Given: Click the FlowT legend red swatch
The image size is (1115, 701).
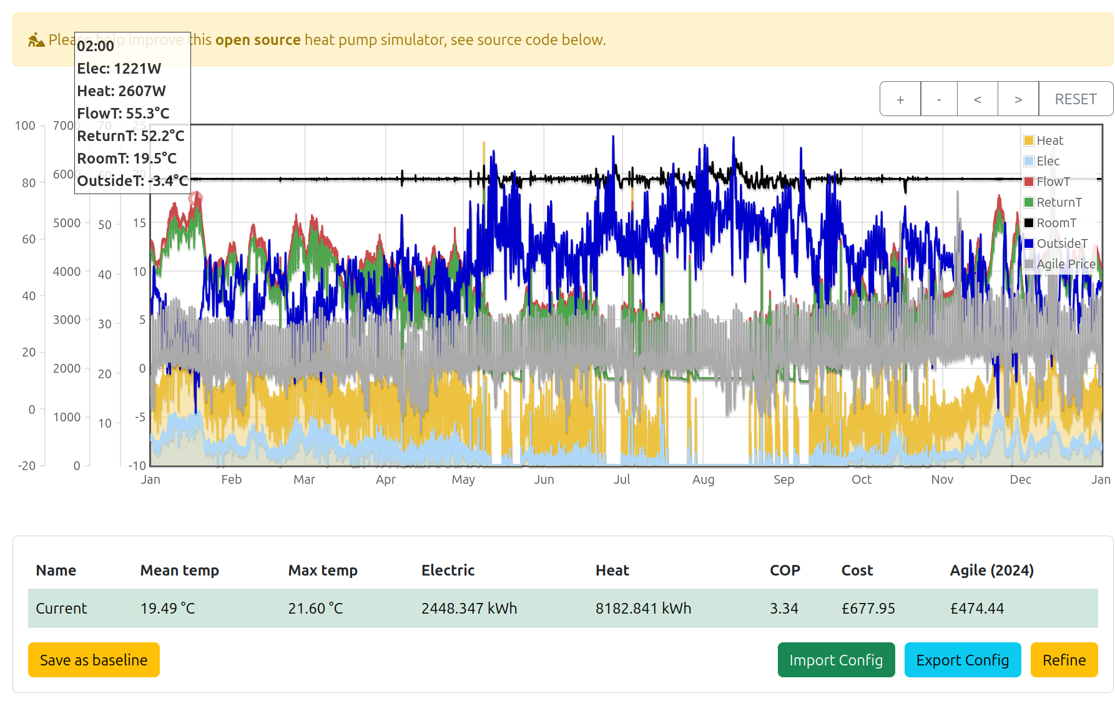Looking at the screenshot, I should [1029, 182].
